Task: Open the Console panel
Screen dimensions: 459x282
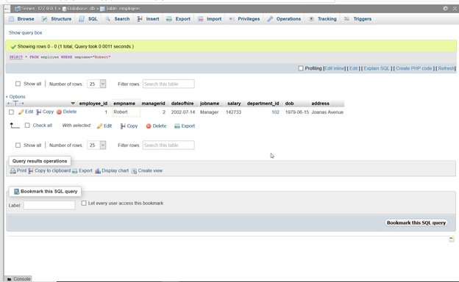Action: click(x=18, y=279)
